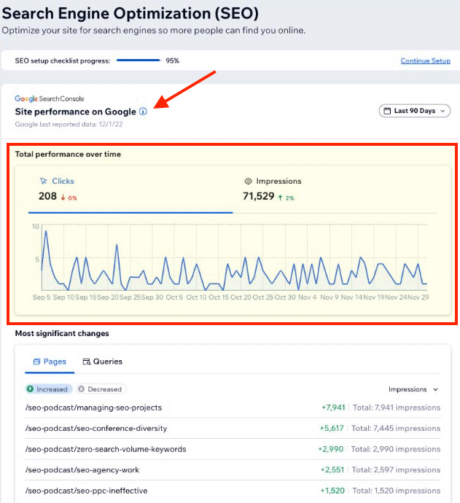Toggle the Decreased filter chip
This screenshot has width=460, height=503.
[101, 389]
